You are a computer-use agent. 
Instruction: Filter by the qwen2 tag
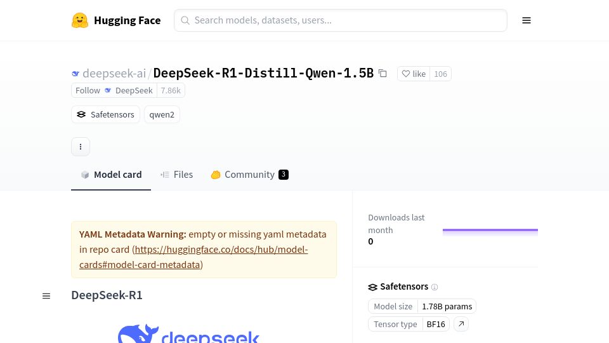[162, 114]
